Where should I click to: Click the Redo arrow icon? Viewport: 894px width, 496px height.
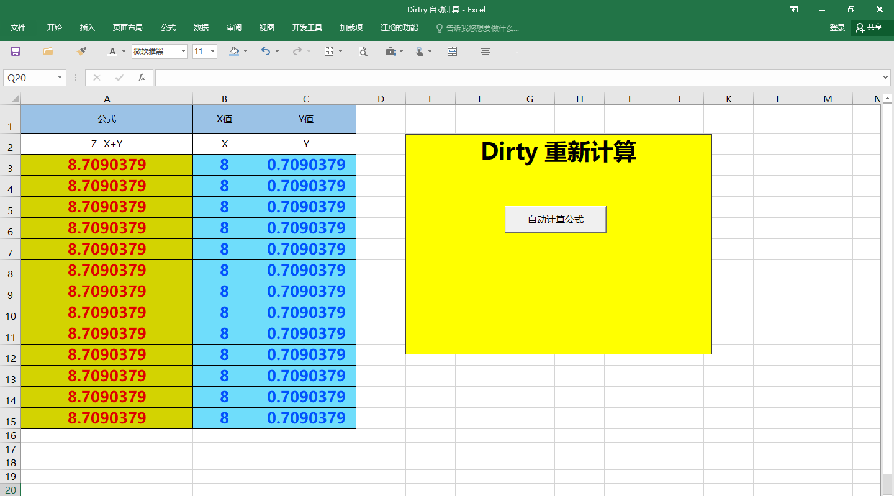[x=297, y=52]
